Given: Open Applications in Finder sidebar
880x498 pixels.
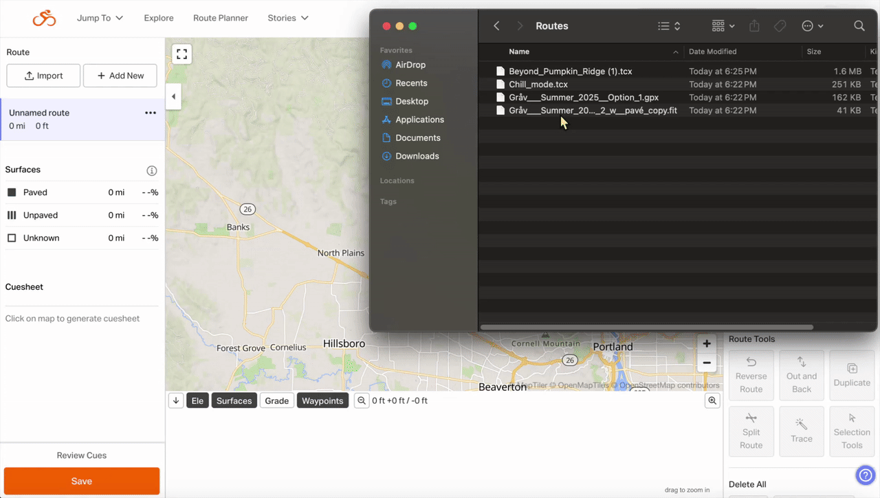Looking at the screenshot, I should (419, 120).
